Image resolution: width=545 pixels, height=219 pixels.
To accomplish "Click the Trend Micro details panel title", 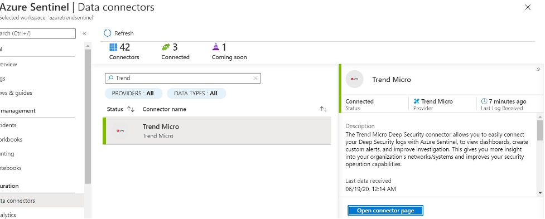I will pyautogui.click(x=392, y=80).
